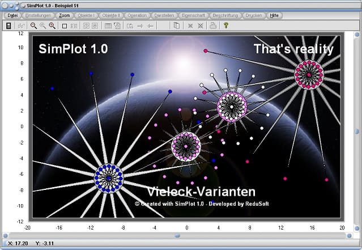362x250 pixels.
Task: Click the 'SimPlot 1.0' heading in plot
Action: [73, 49]
